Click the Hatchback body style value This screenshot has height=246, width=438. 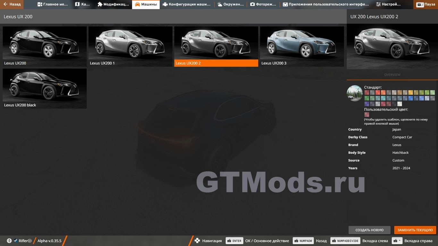[x=400, y=153]
